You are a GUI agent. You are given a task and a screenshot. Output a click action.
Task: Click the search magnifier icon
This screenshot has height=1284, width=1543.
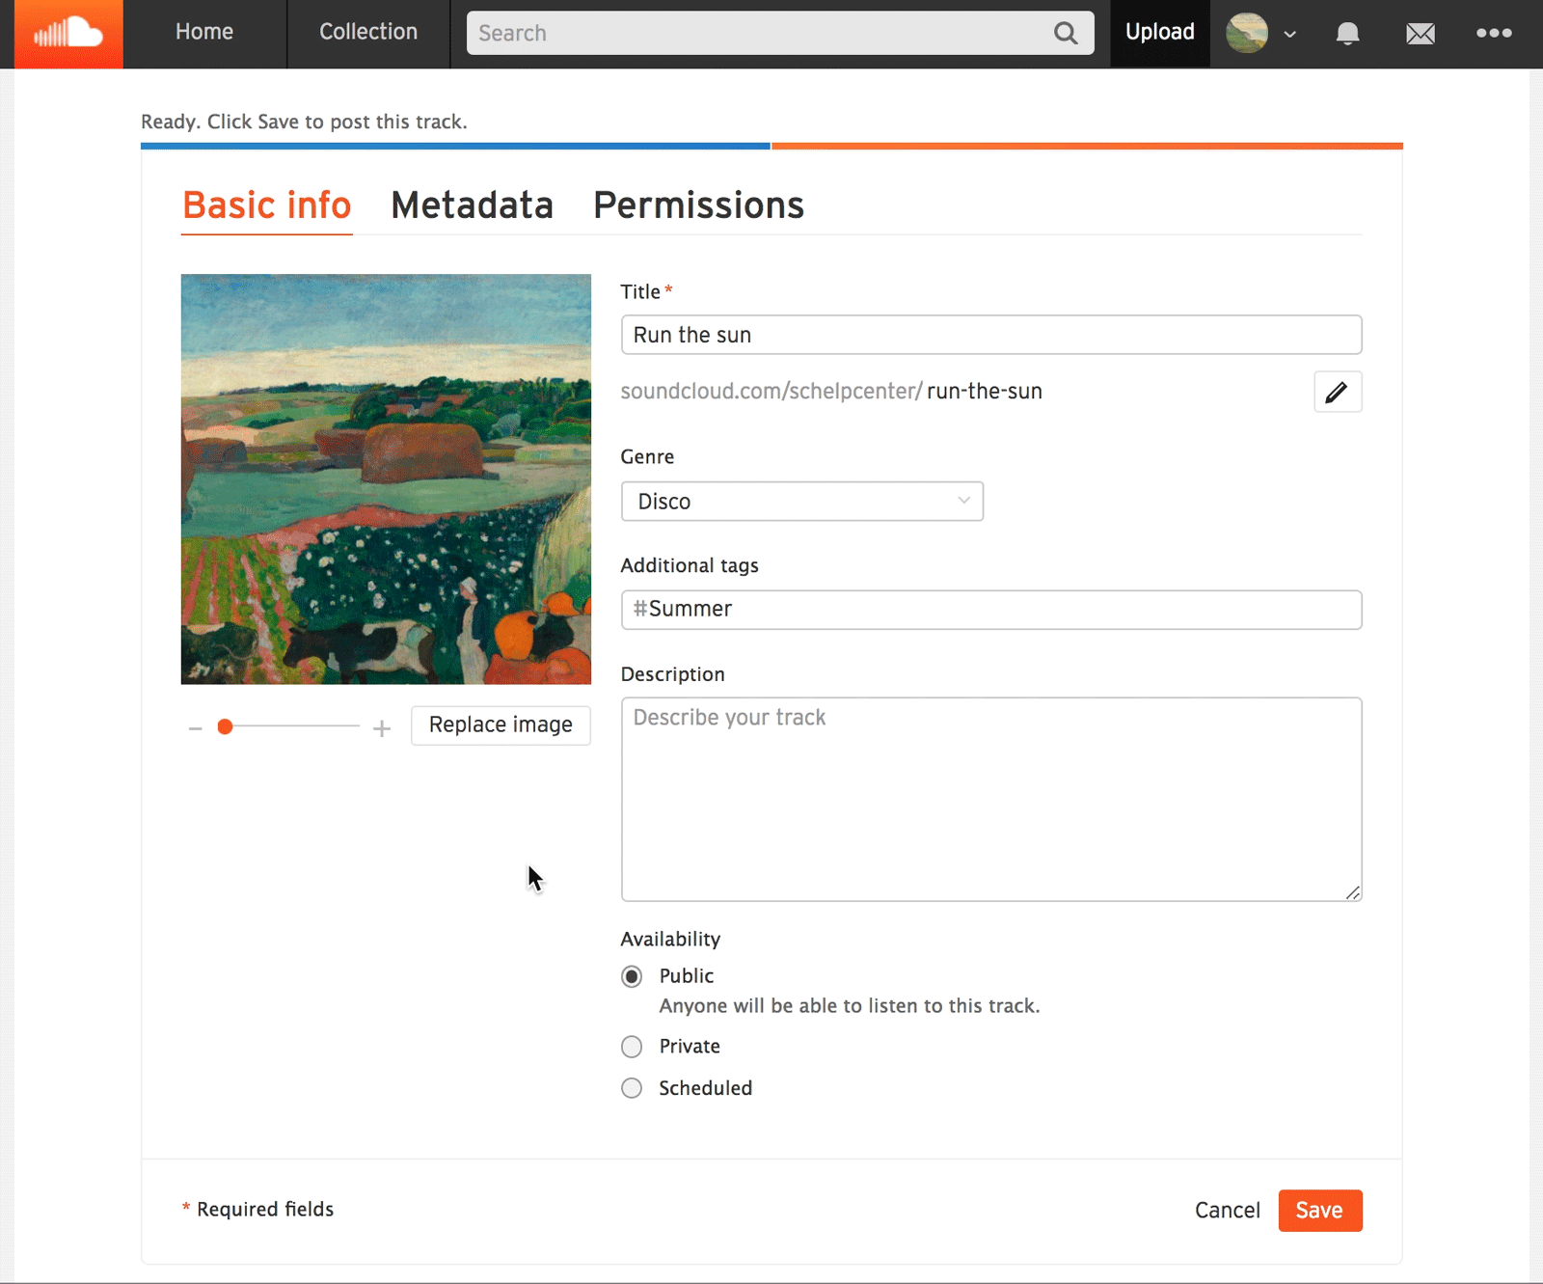tap(1066, 33)
